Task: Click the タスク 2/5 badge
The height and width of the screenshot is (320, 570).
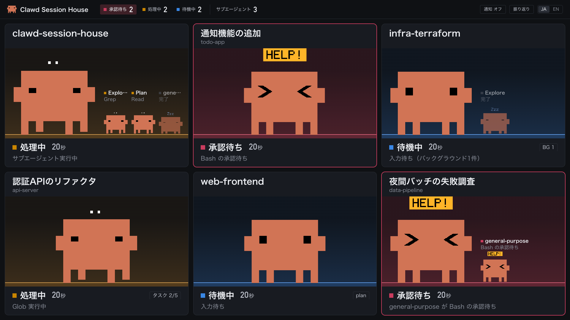Action: [x=165, y=295]
